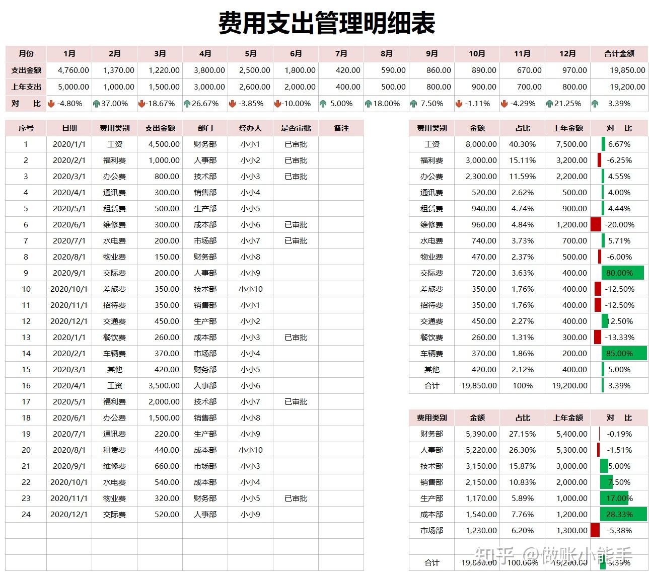Click the 合计金额 column header
This screenshot has height=582, width=649.
click(620, 53)
